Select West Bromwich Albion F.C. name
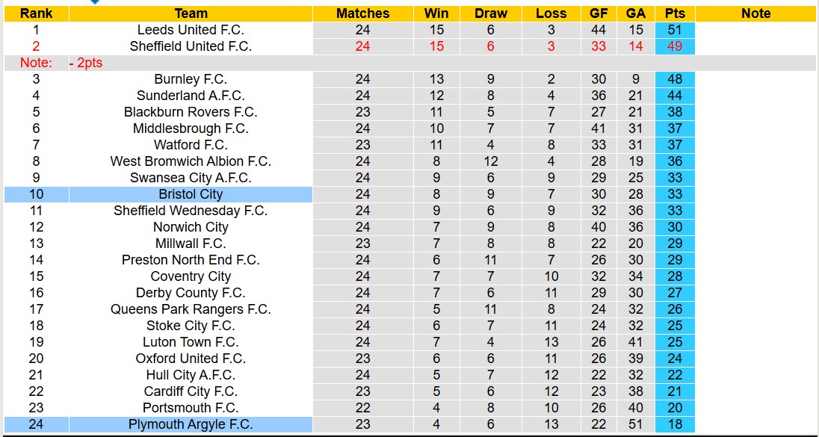 191,161
